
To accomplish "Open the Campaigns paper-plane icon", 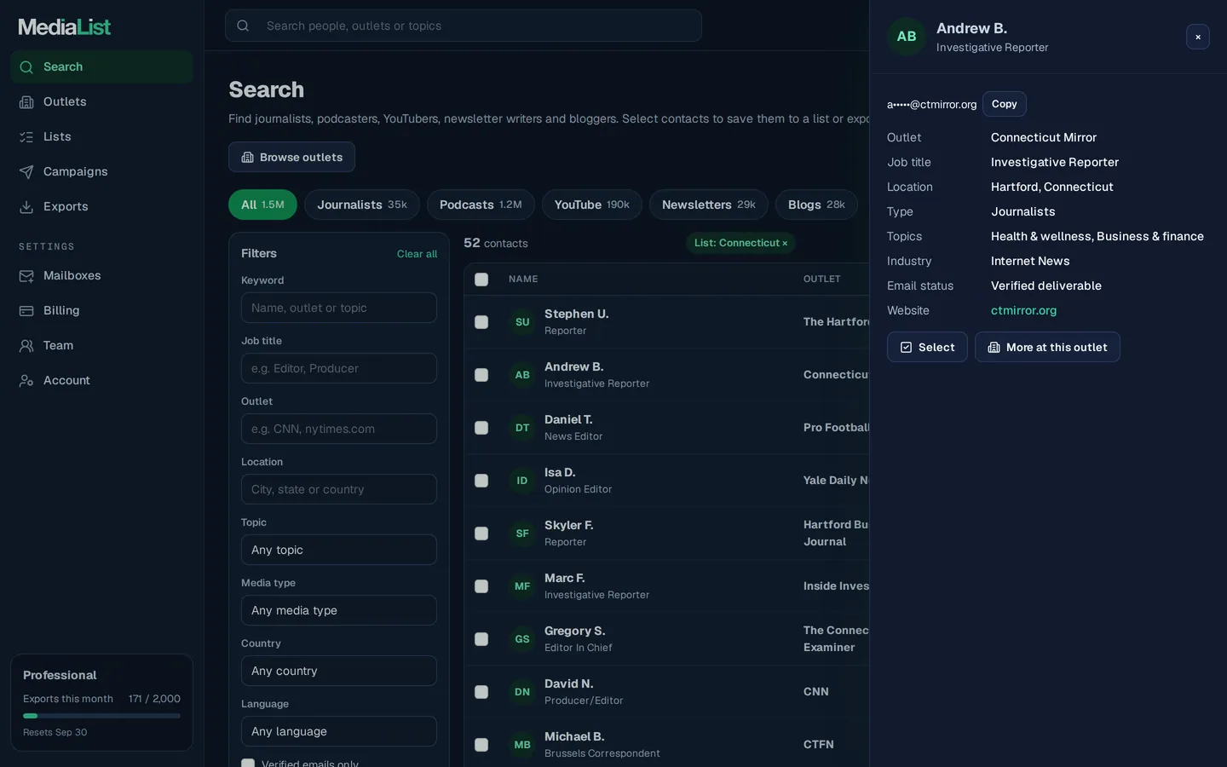I will pyautogui.click(x=26, y=171).
